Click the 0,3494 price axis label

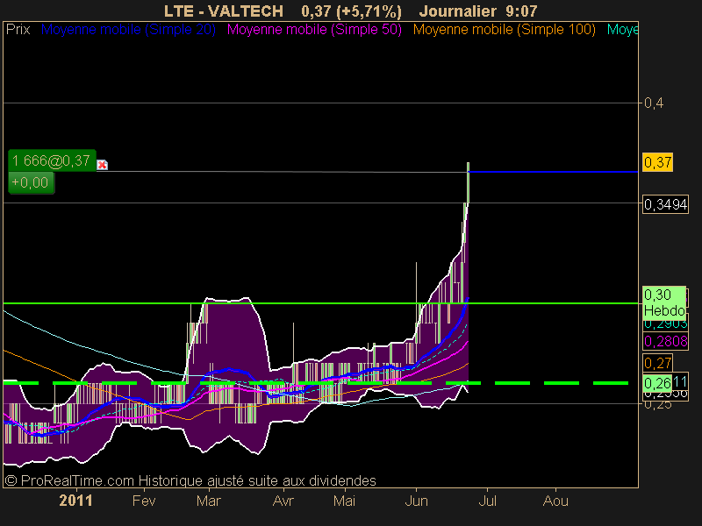point(665,204)
